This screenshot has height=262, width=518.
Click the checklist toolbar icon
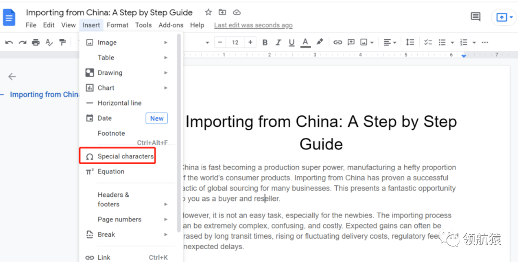428,43
